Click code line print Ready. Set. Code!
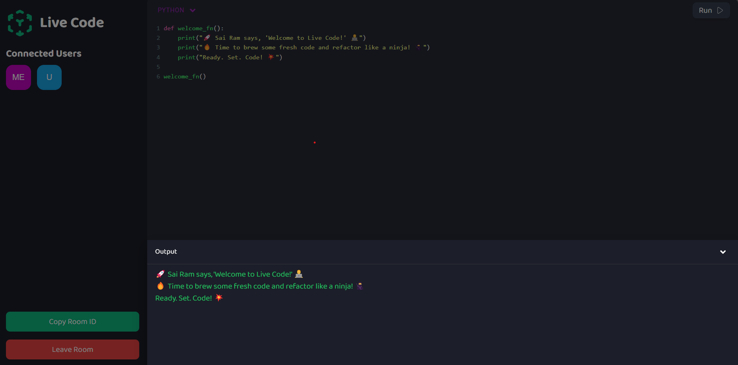 tap(230, 57)
